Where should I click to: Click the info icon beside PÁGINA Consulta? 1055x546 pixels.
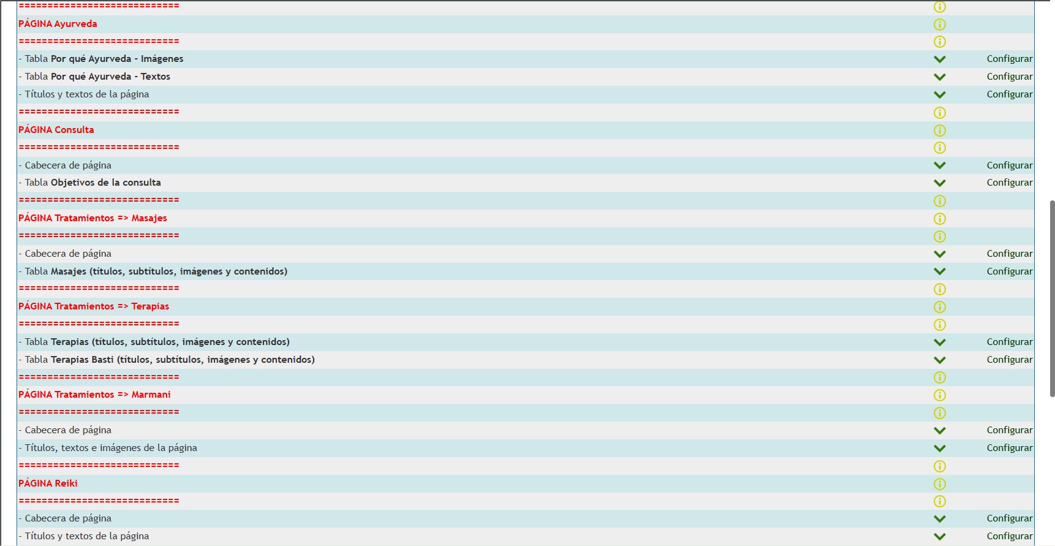(x=939, y=131)
